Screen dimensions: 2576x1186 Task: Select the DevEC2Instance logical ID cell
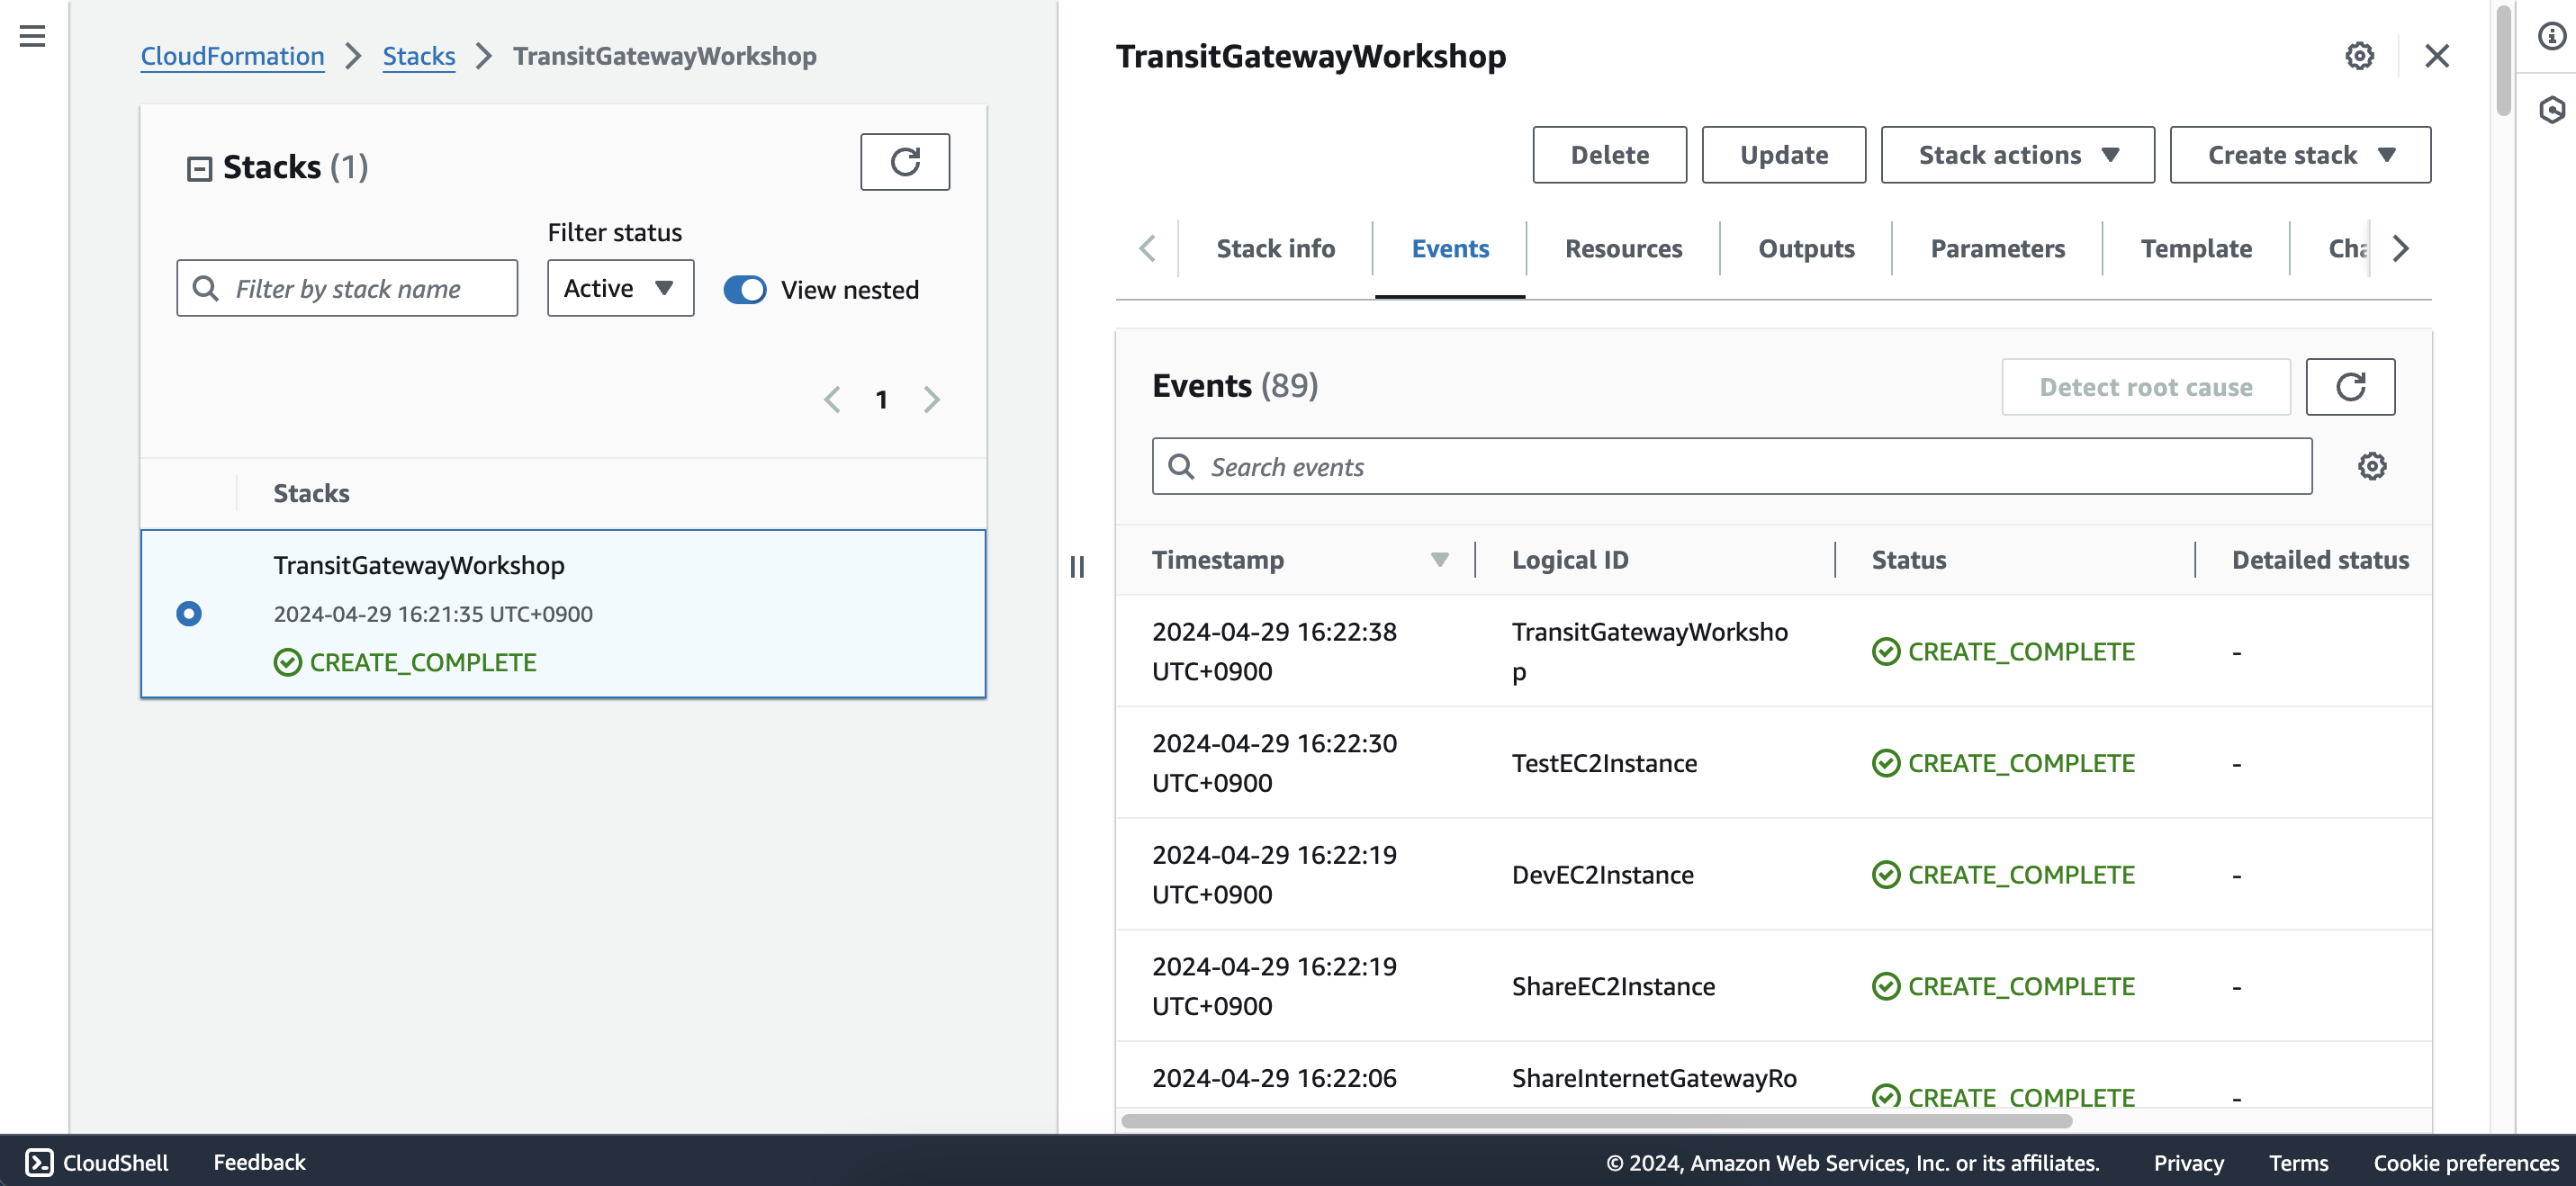[x=1602, y=875]
